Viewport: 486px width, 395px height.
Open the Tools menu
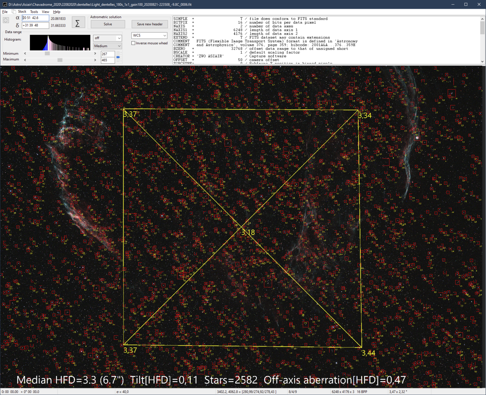(34, 12)
